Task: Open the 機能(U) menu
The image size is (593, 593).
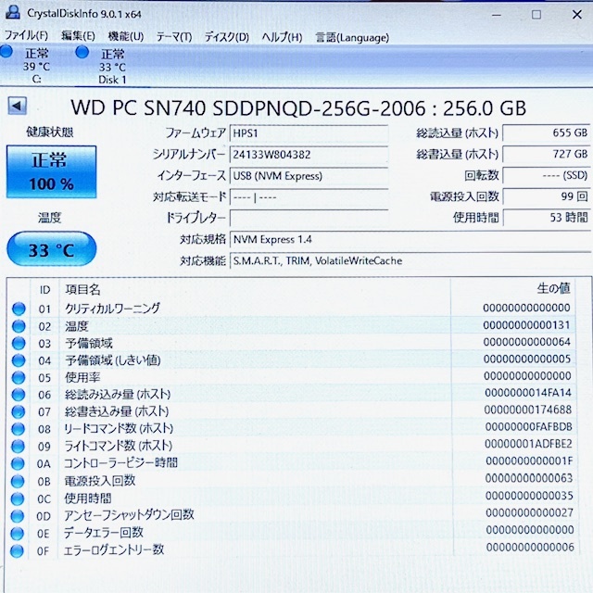Action: point(125,36)
